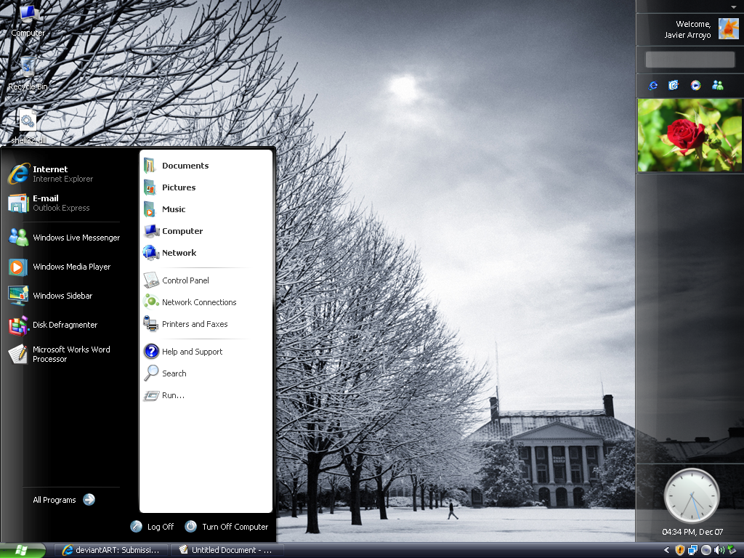Click Welcome, Javier Arroyo text
744x558 pixels.
687,29
